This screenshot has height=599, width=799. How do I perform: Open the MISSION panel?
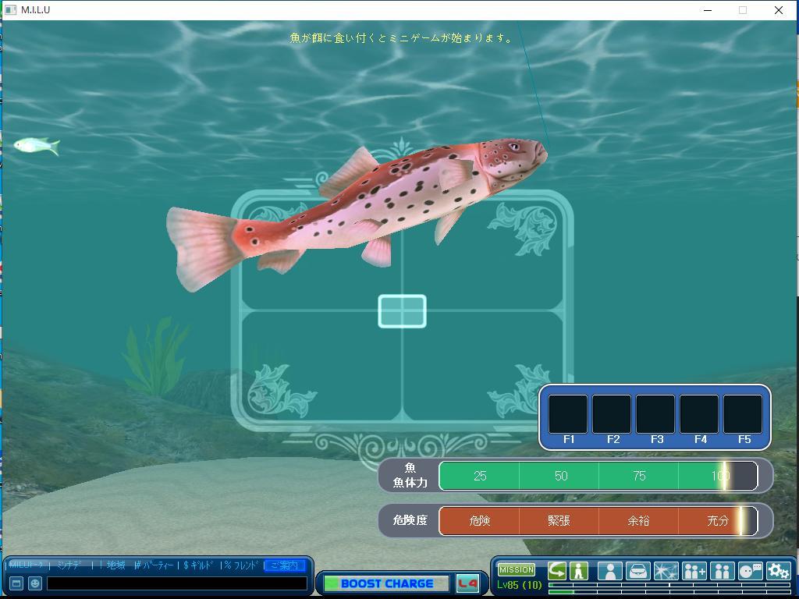tap(517, 570)
